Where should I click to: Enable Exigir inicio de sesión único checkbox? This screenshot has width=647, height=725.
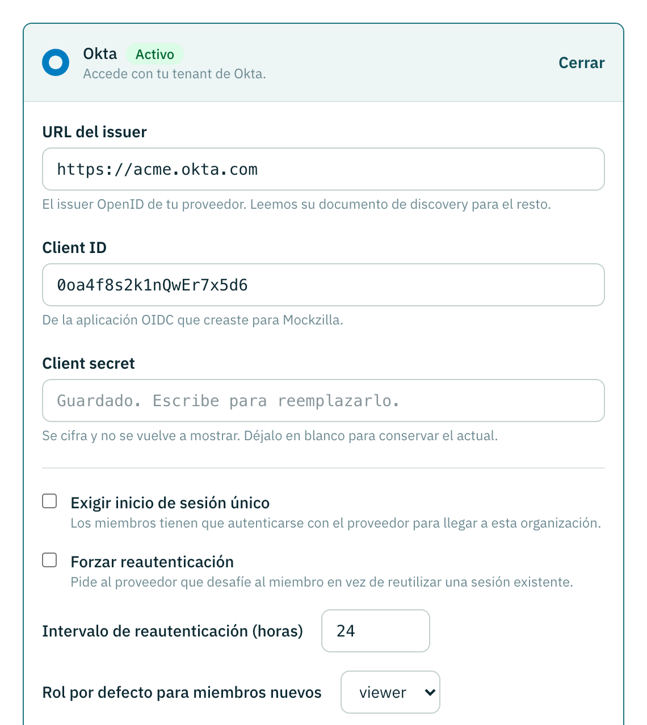point(50,501)
